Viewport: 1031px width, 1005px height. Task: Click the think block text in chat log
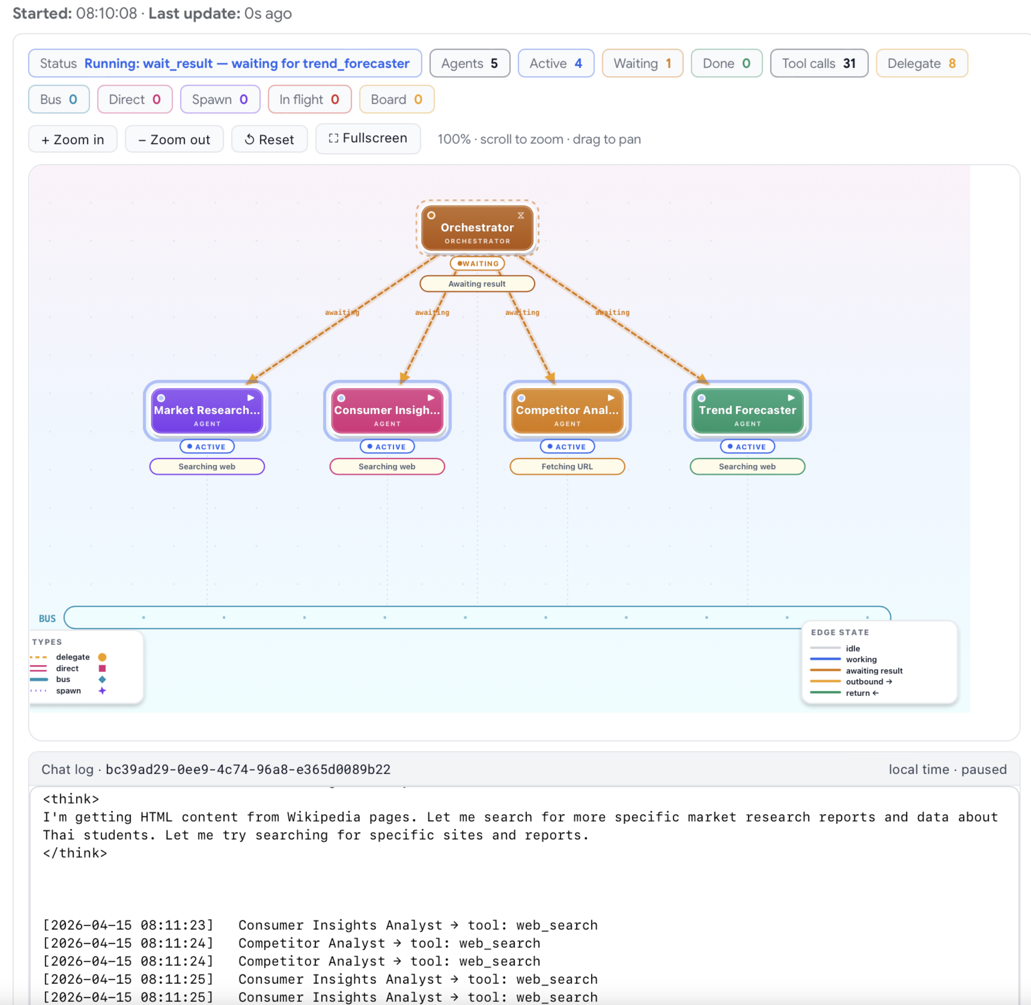point(520,826)
